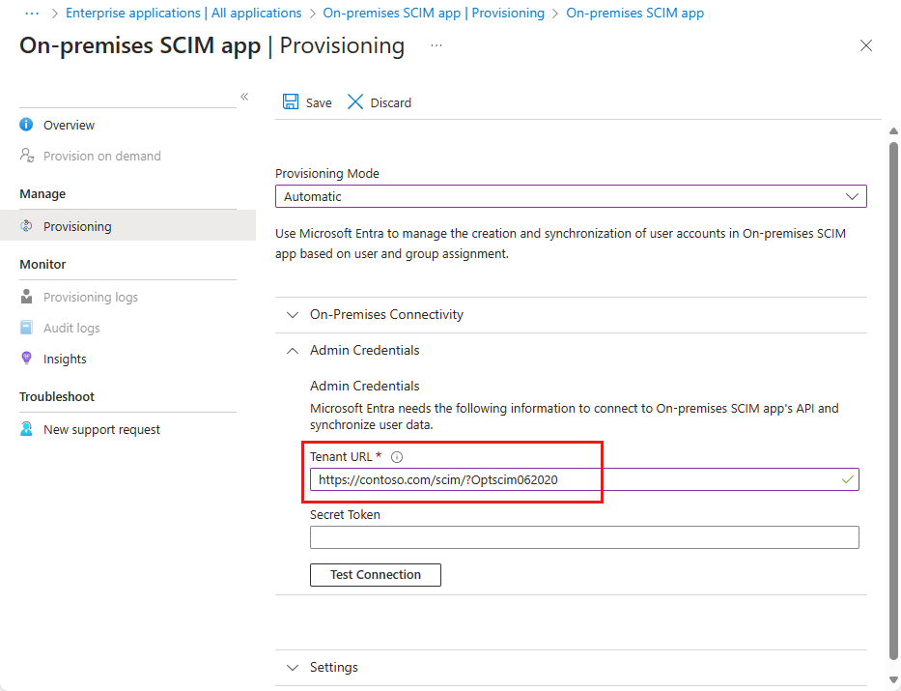Click into the Tenant URL field

tap(584, 479)
